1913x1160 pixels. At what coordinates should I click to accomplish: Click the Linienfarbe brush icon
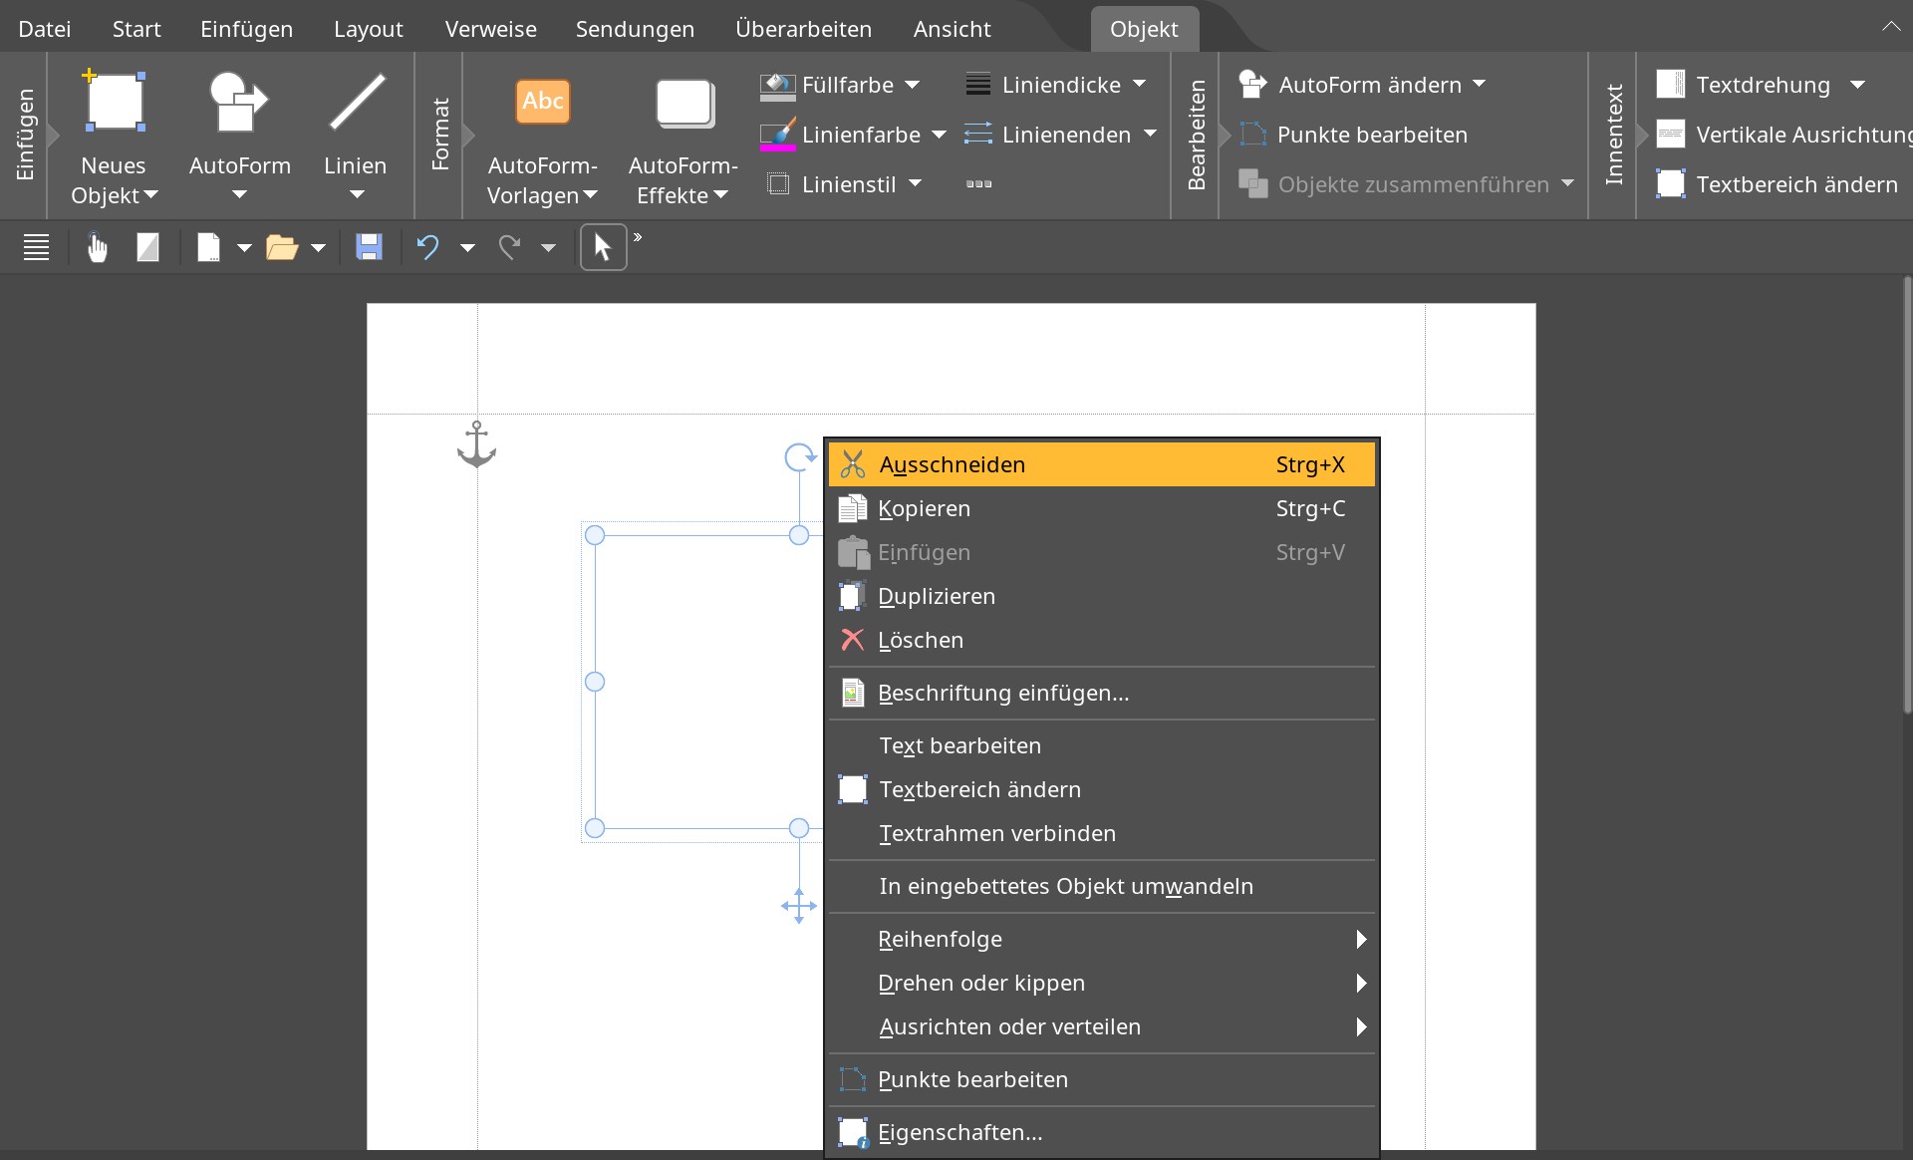point(777,136)
